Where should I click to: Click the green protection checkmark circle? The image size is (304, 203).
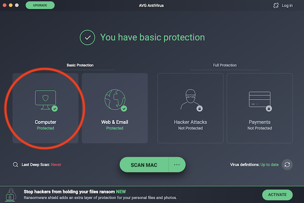(87, 38)
